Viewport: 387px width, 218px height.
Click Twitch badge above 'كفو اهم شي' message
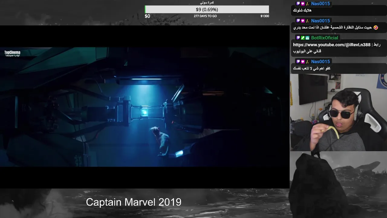tap(298, 61)
